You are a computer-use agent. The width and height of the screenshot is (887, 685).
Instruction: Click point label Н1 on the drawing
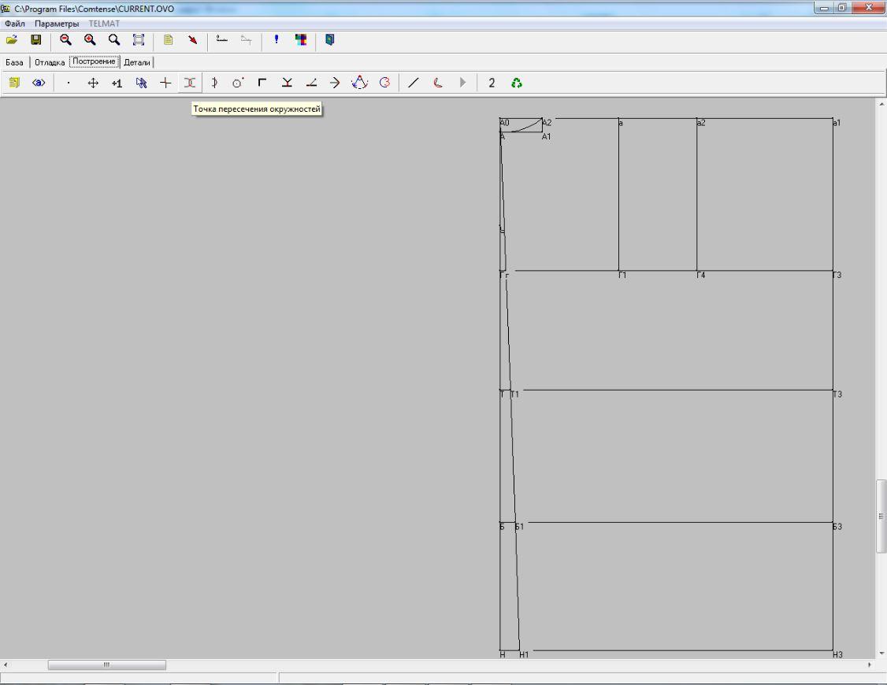click(x=524, y=654)
